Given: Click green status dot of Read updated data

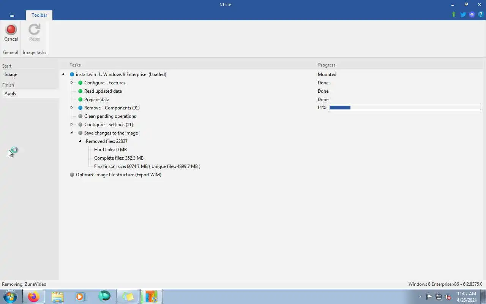Looking at the screenshot, I should click(80, 91).
